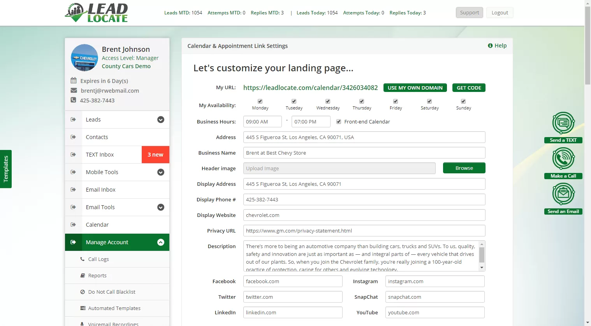Click the Send an Email envelope icon
The width and height of the screenshot is (591, 326).
pyautogui.click(x=563, y=194)
